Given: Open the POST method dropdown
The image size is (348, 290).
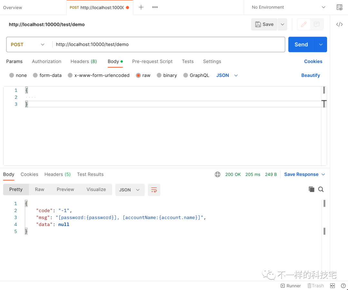Looking at the screenshot, I should pyautogui.click(x=28, y=44).
